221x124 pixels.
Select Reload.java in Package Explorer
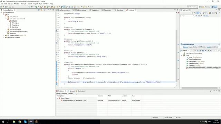[15, 23]
